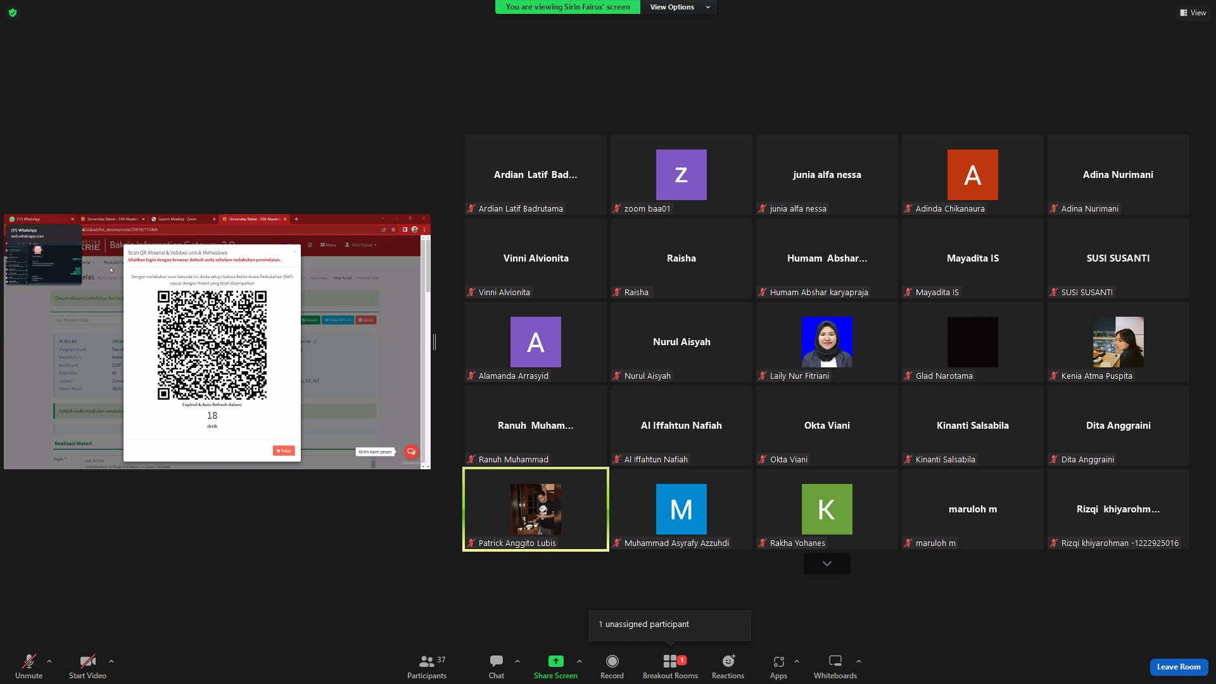Expand chat options arrow next to Chat
The image size is (1216, 684).
pyautogui.click(x=517, y=661)
